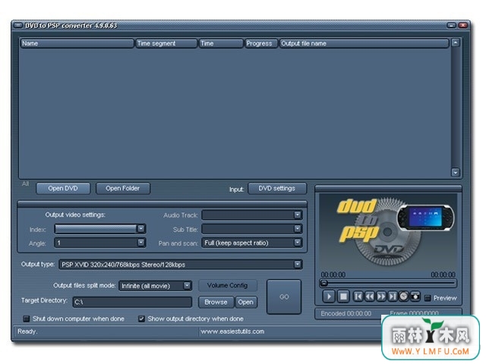The width and height of the screenshot is (486, 364).
Task: Click the DVD to PSP preview image
Action: 388,232
